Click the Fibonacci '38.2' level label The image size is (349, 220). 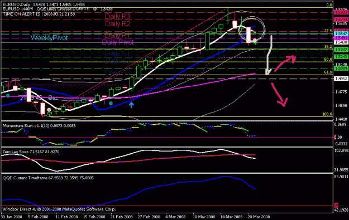tap(328, 47)
